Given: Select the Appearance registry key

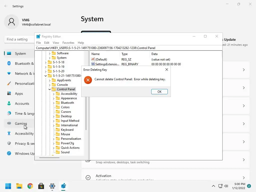Looking at the screenshot, I should coord(69,98).
